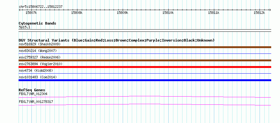Image resolution: width=280 pixels, height=123 pixels.
Task: Select red loss bar under esv2763894
Action: (145, 67)
